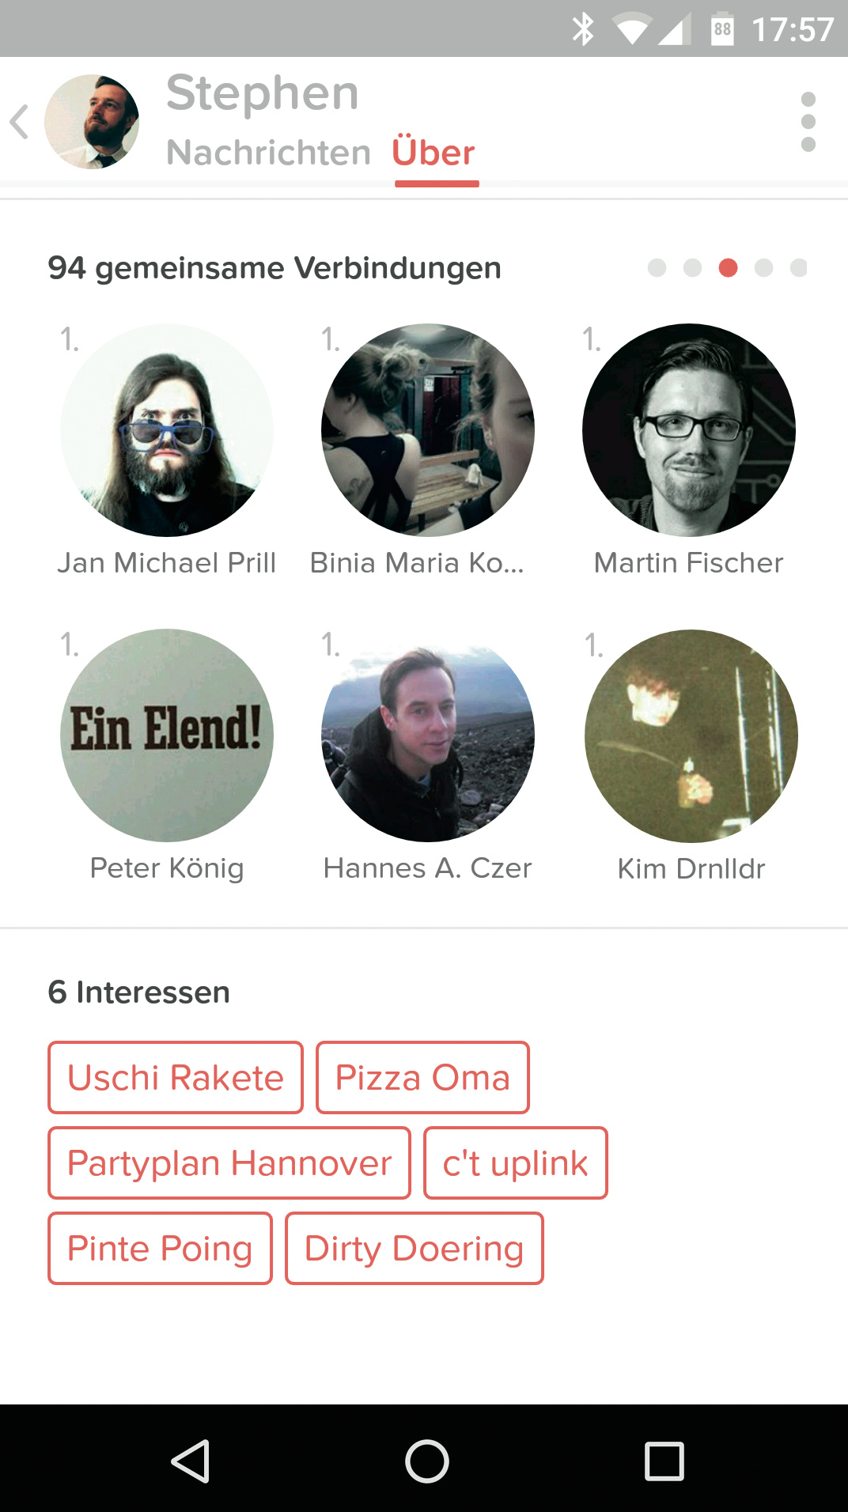
Task: Select the last connections page dot
Action: point(799,268)
